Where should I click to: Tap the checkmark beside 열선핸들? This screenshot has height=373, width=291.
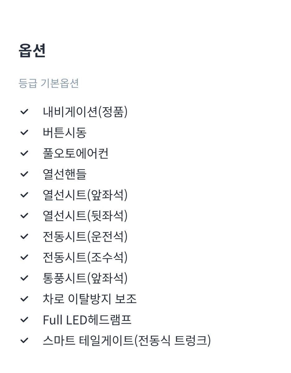[x=24, y=174]
